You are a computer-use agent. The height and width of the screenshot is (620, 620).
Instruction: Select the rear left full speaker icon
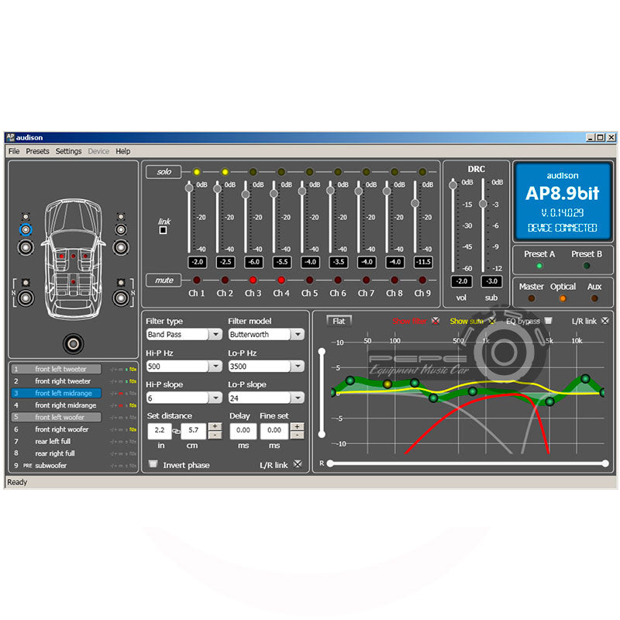26,298
